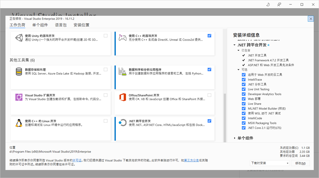Click the 要求的总空间 3.44 GB text
The width and height of the screenshot is (319, 178).
coord(295,156)
